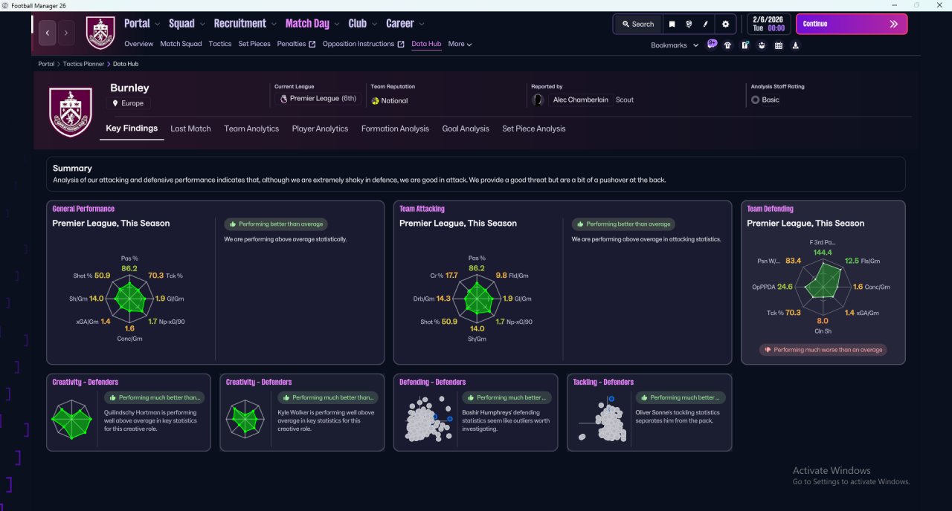Click the Burnley crest in top bar
This screenshot has height=511, width=952.
[x=100, y=33]
